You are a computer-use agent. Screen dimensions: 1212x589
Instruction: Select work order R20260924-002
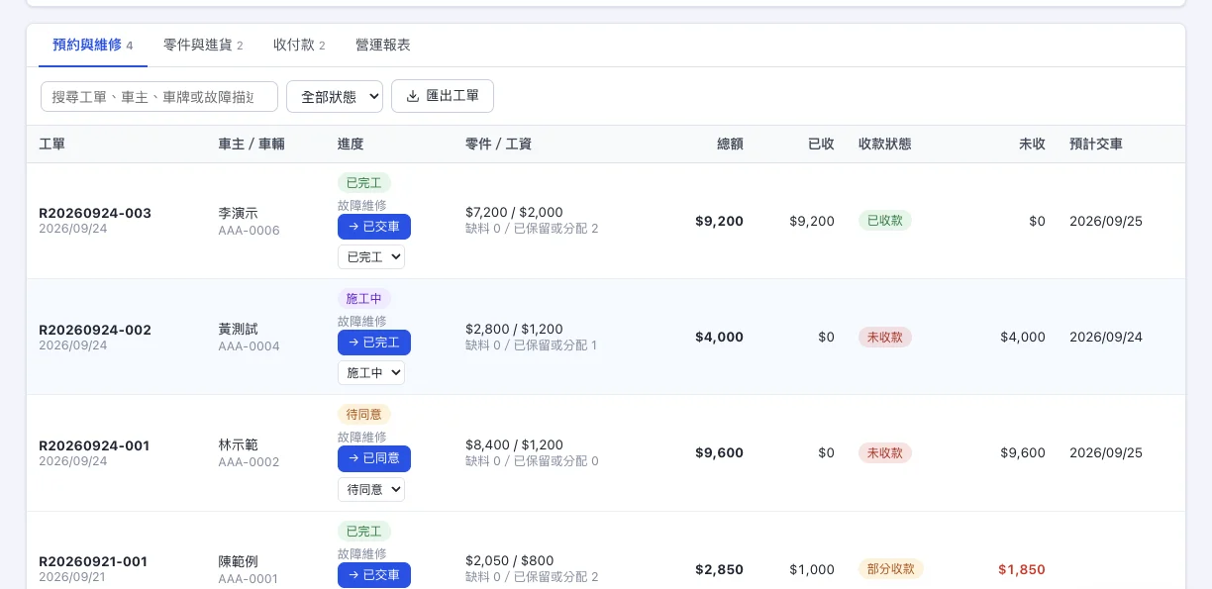95,330
